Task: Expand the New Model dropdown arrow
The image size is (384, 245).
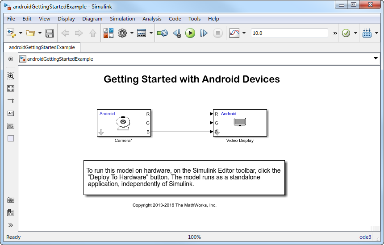Action: pos(21,33)
